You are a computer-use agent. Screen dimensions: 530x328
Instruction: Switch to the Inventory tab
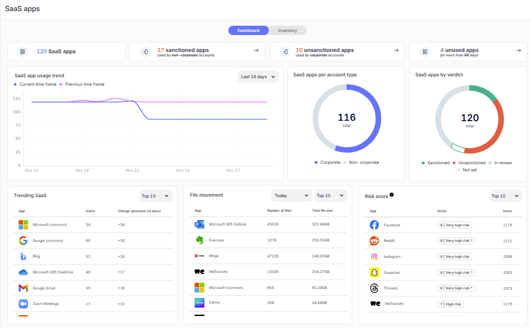[287, 31]
